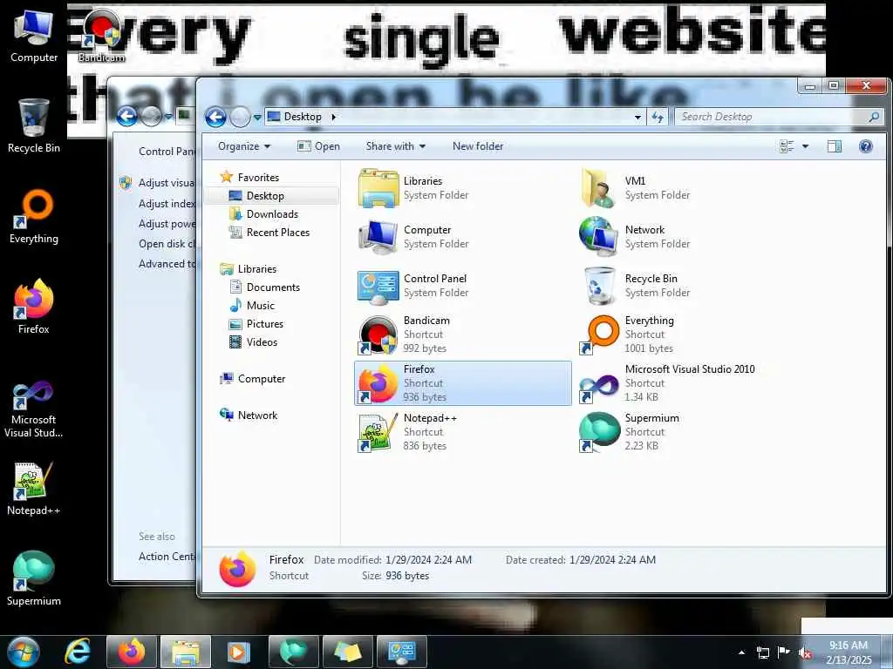Open Firefox from the taskbar

(x=131, y=652)
